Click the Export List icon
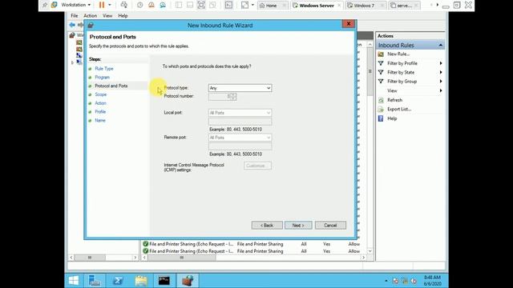Image resolution: width=513 pixels, height=288 pixels. 381,110
